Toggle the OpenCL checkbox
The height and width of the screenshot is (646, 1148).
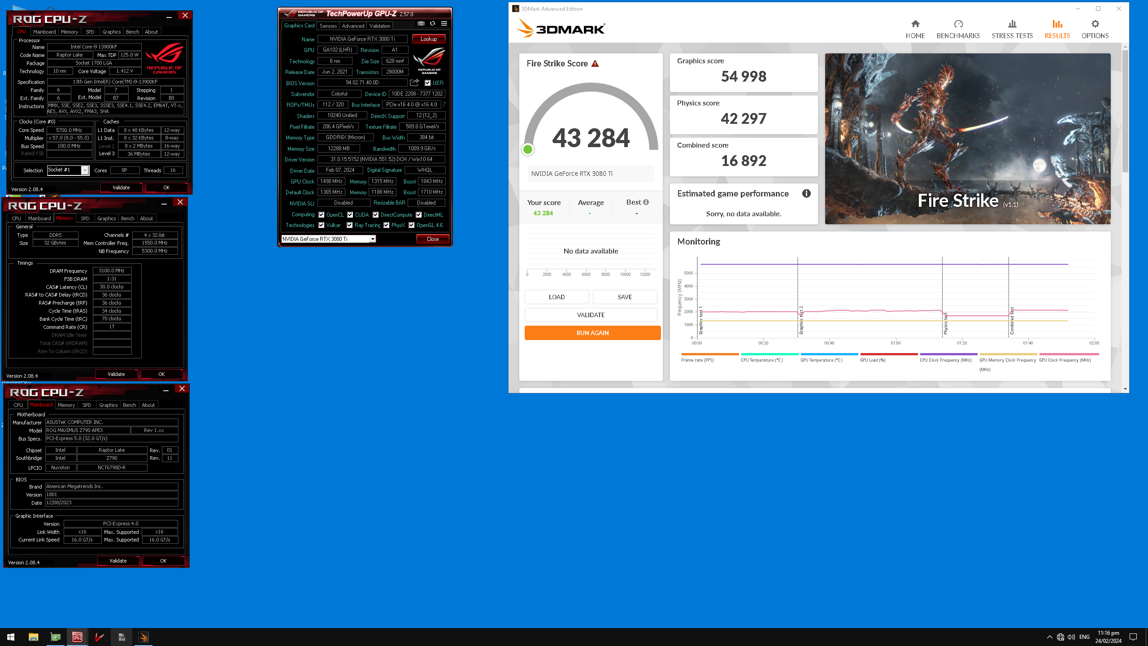[322, 215]
